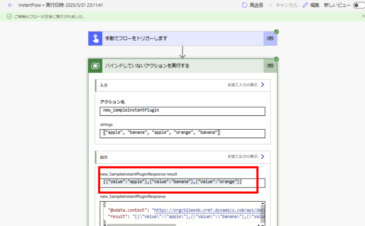365x226 pixels.
Task: Click the Dataverse icon on the action step
Action: click(95, 66)
